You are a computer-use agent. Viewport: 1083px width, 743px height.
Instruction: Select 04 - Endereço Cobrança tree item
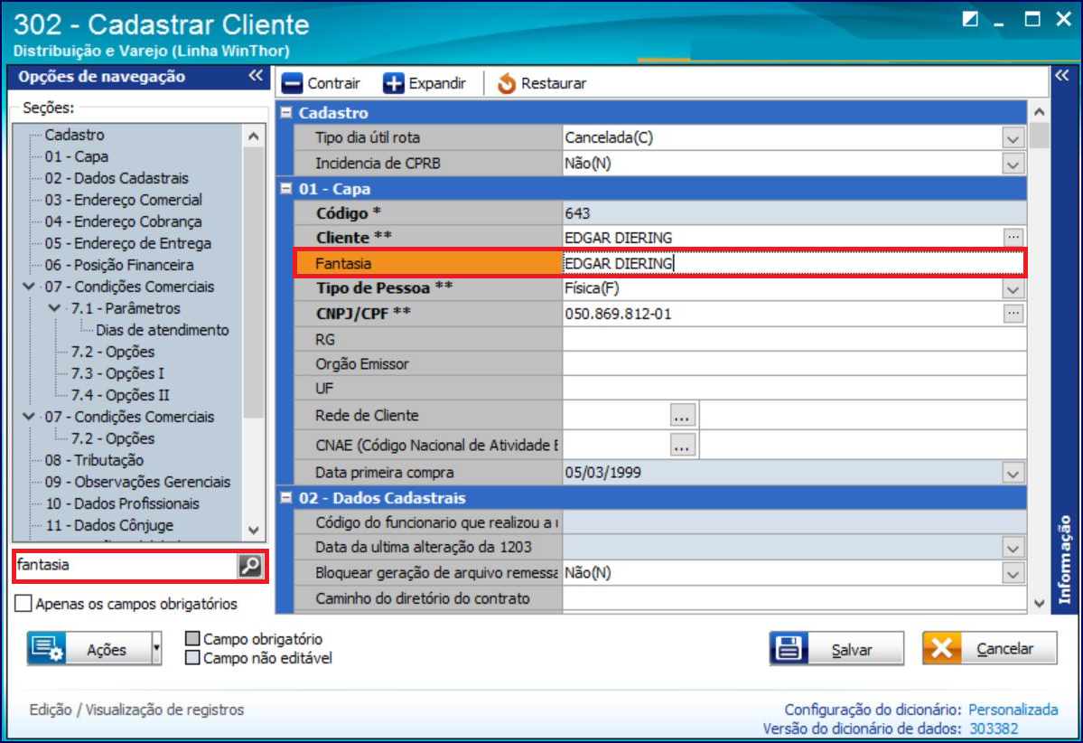click(124, 221)
